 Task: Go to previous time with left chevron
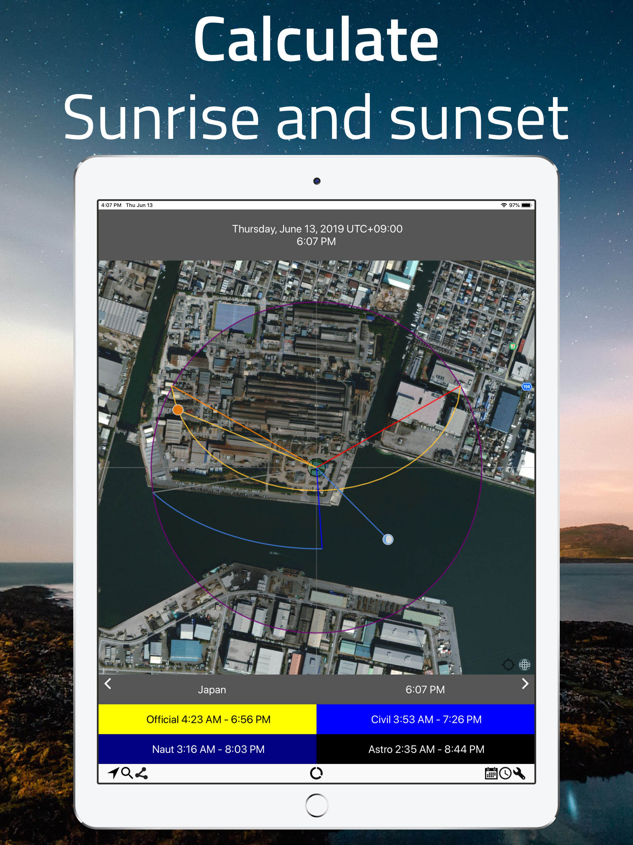[x=108, y=684]
